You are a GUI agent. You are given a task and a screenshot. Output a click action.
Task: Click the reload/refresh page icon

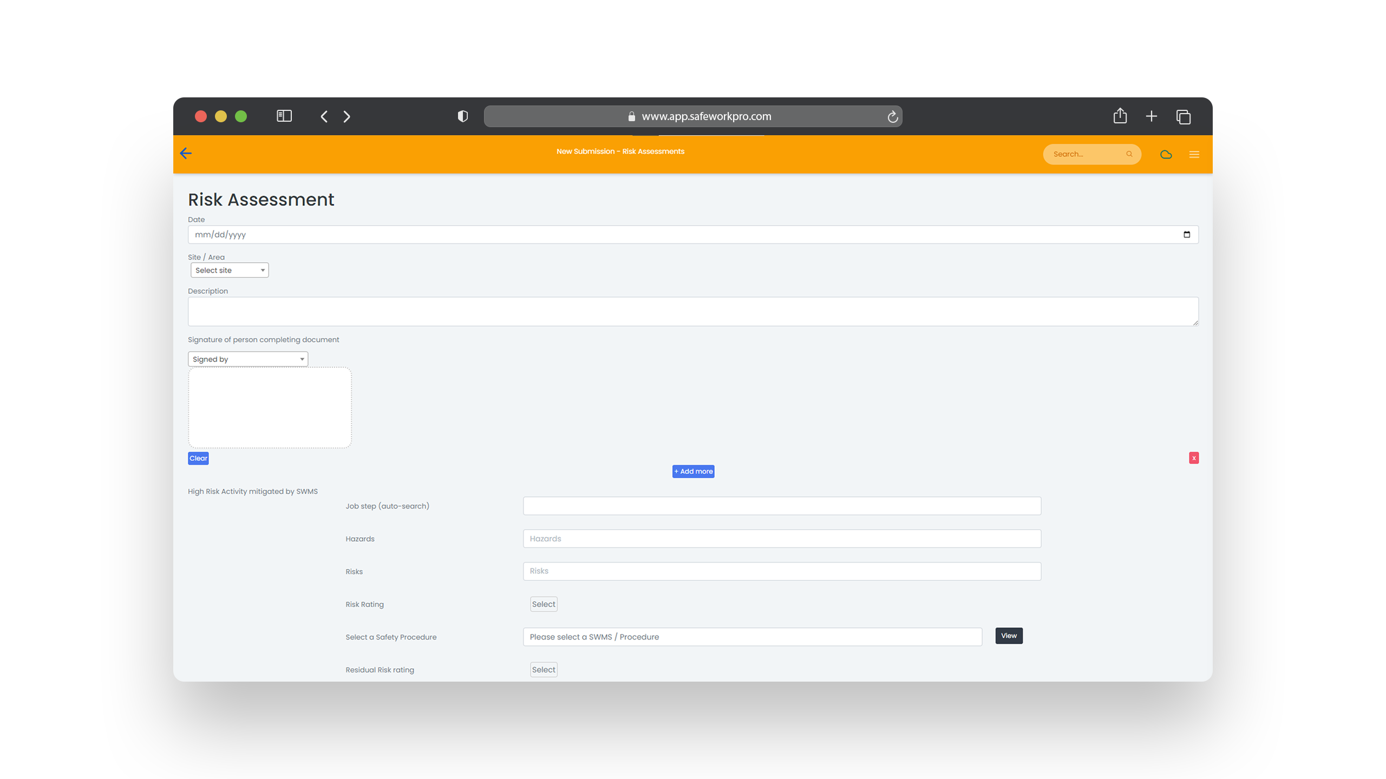(x=892, y=116)
